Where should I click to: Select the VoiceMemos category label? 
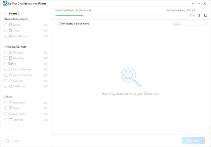pos(20,36)
